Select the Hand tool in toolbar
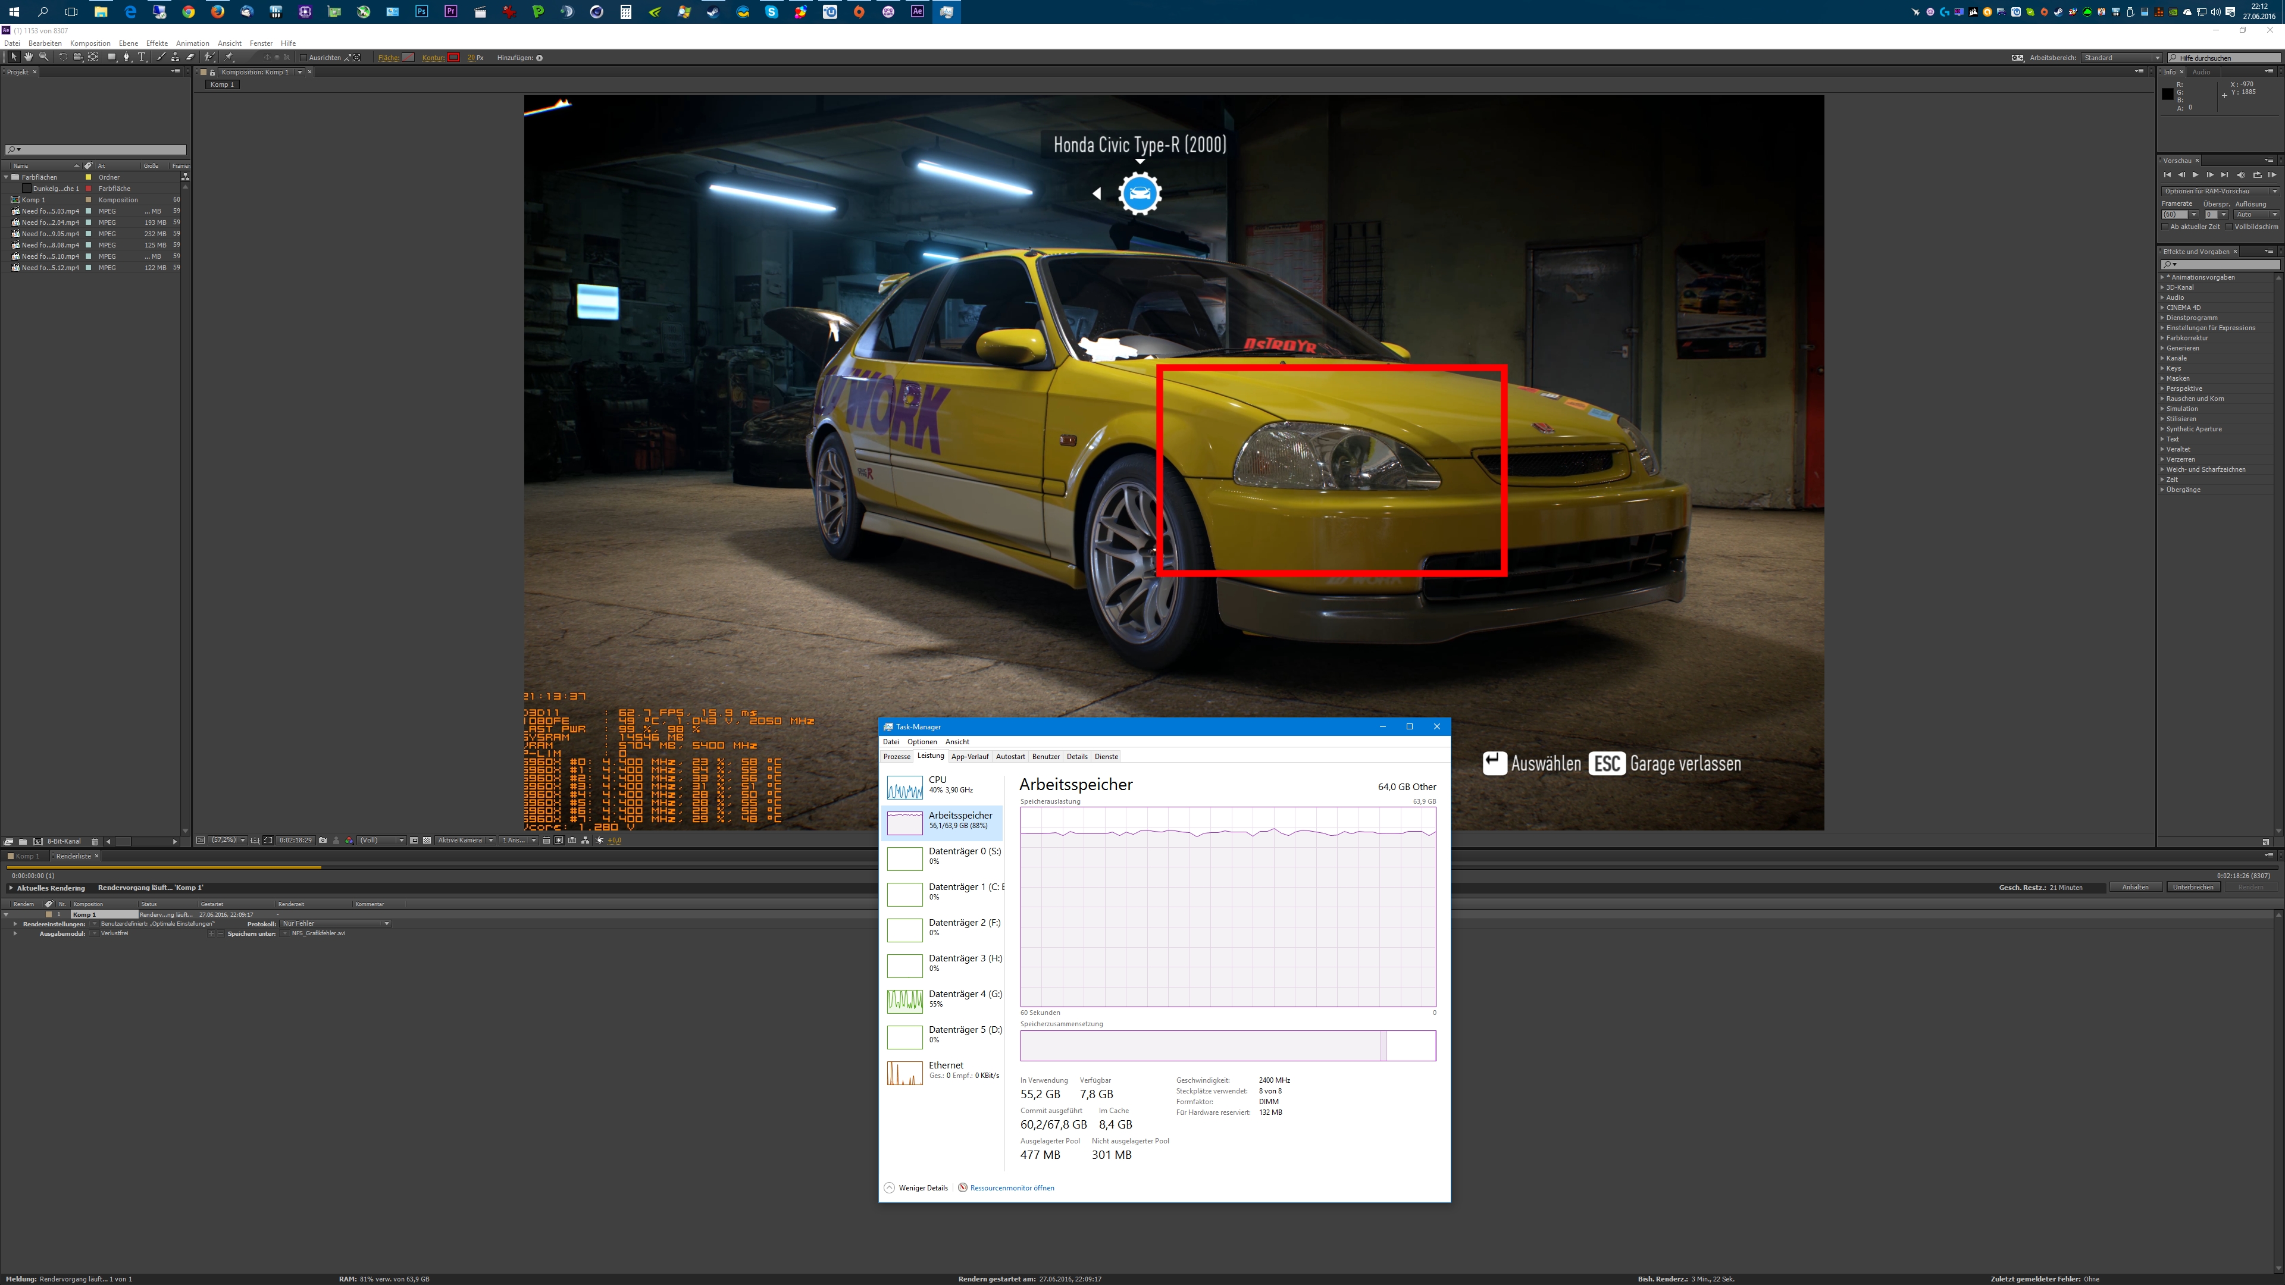2285x1285 pixels. coord(29,57)
